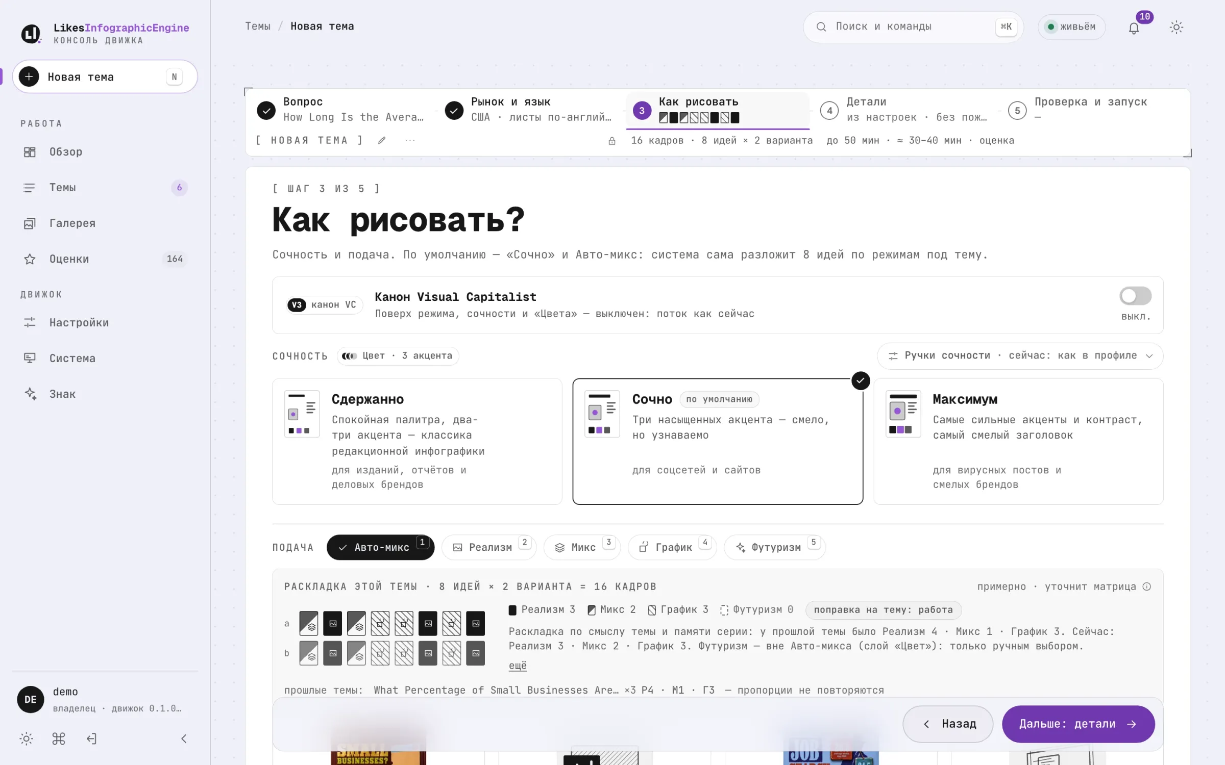Select the Сдержанно juiciness card
This screenshot has height=765, width=1225.
(x=417, y=441)
